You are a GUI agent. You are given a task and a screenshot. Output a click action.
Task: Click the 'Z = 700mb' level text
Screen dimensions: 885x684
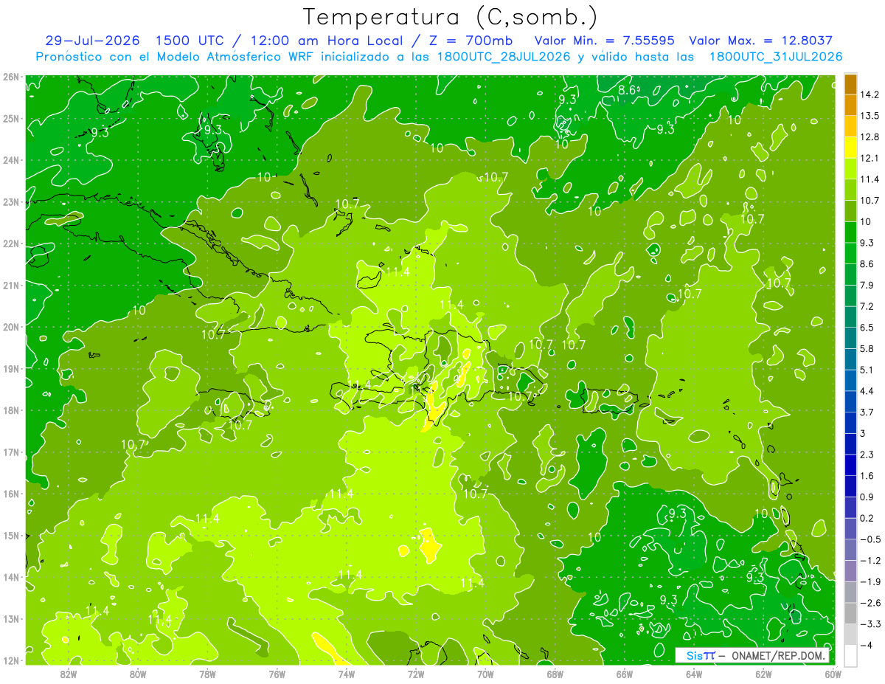click(x=471, y=41)
